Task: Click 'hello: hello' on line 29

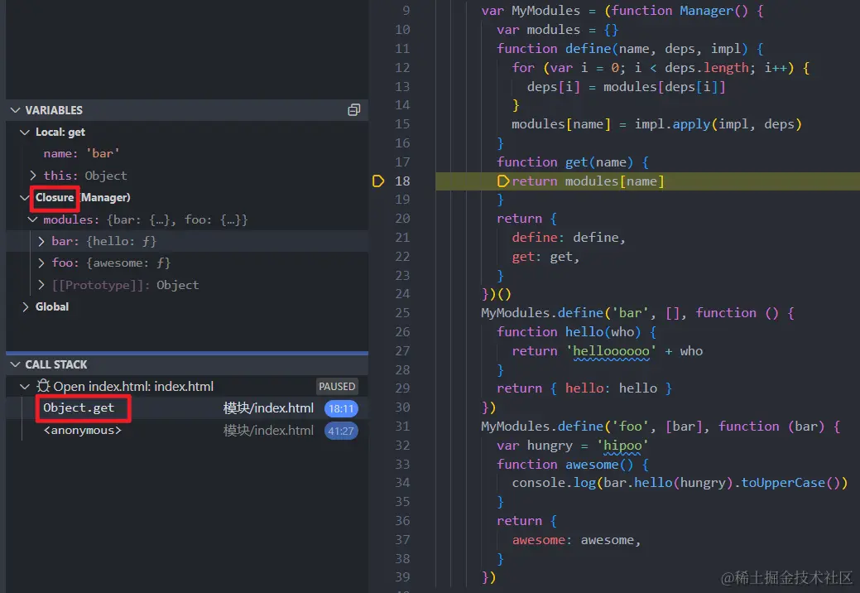Action: pyautogui.click(x=611, y=388)
